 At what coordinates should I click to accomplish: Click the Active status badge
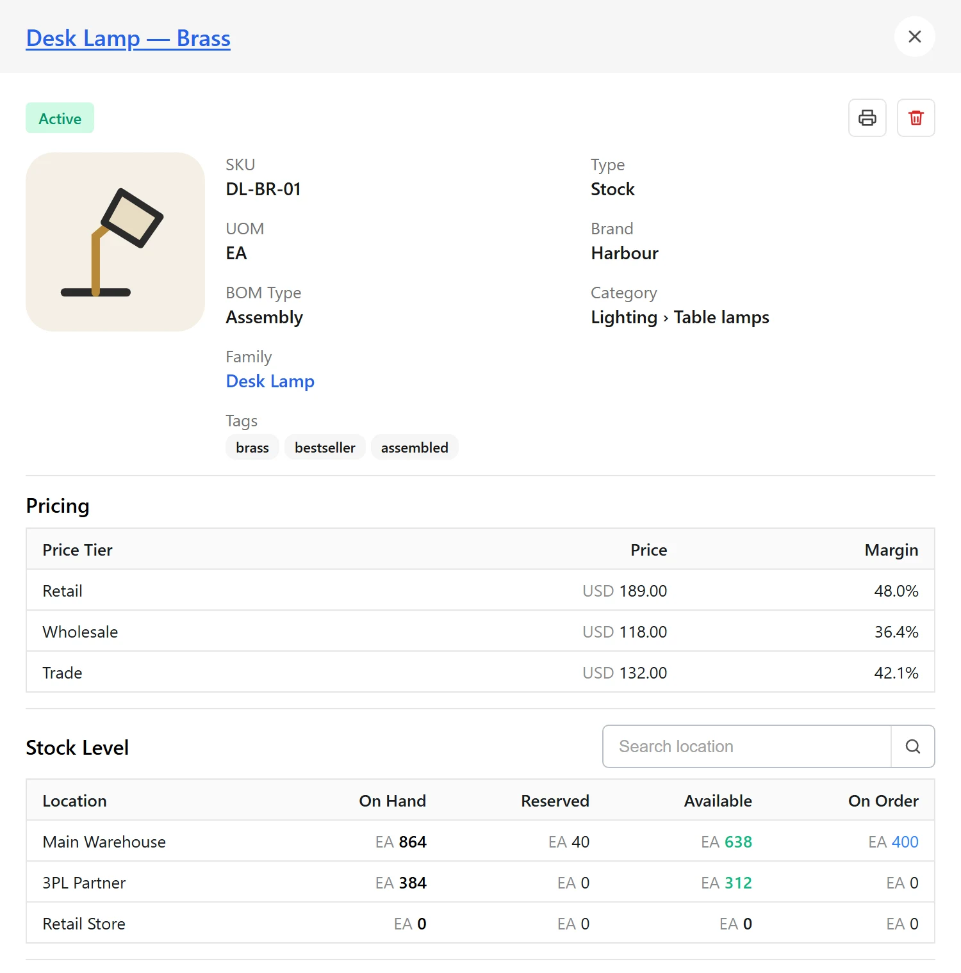click(x=60, y=118)
